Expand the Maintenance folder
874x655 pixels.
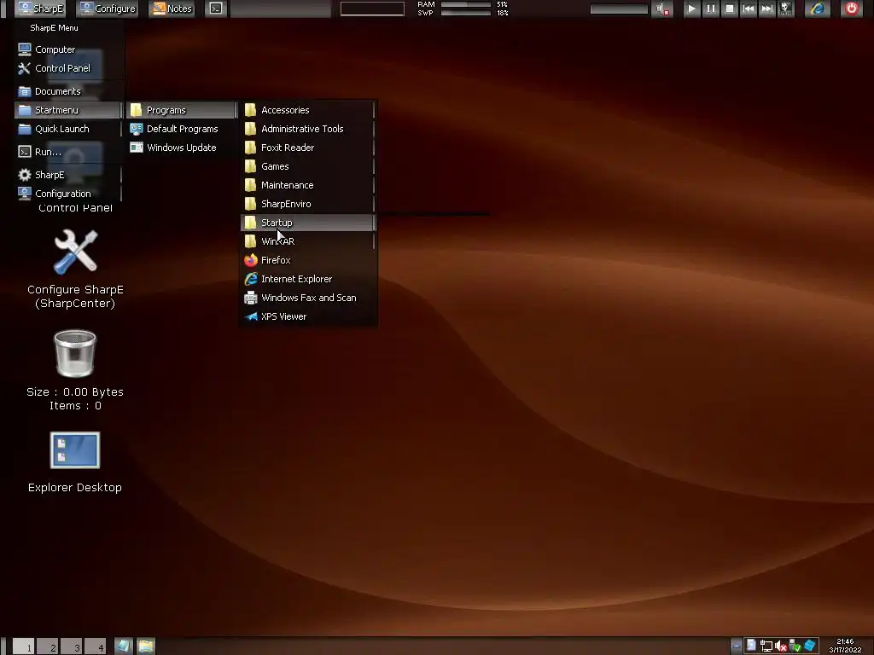tap(309, 185)
